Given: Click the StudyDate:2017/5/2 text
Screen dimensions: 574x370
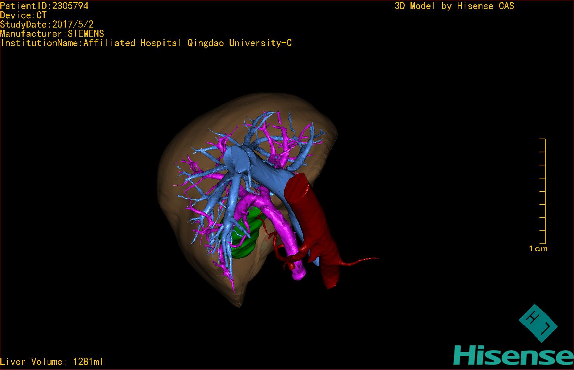Looking at the screenshot, I should [x=47, y=24].
